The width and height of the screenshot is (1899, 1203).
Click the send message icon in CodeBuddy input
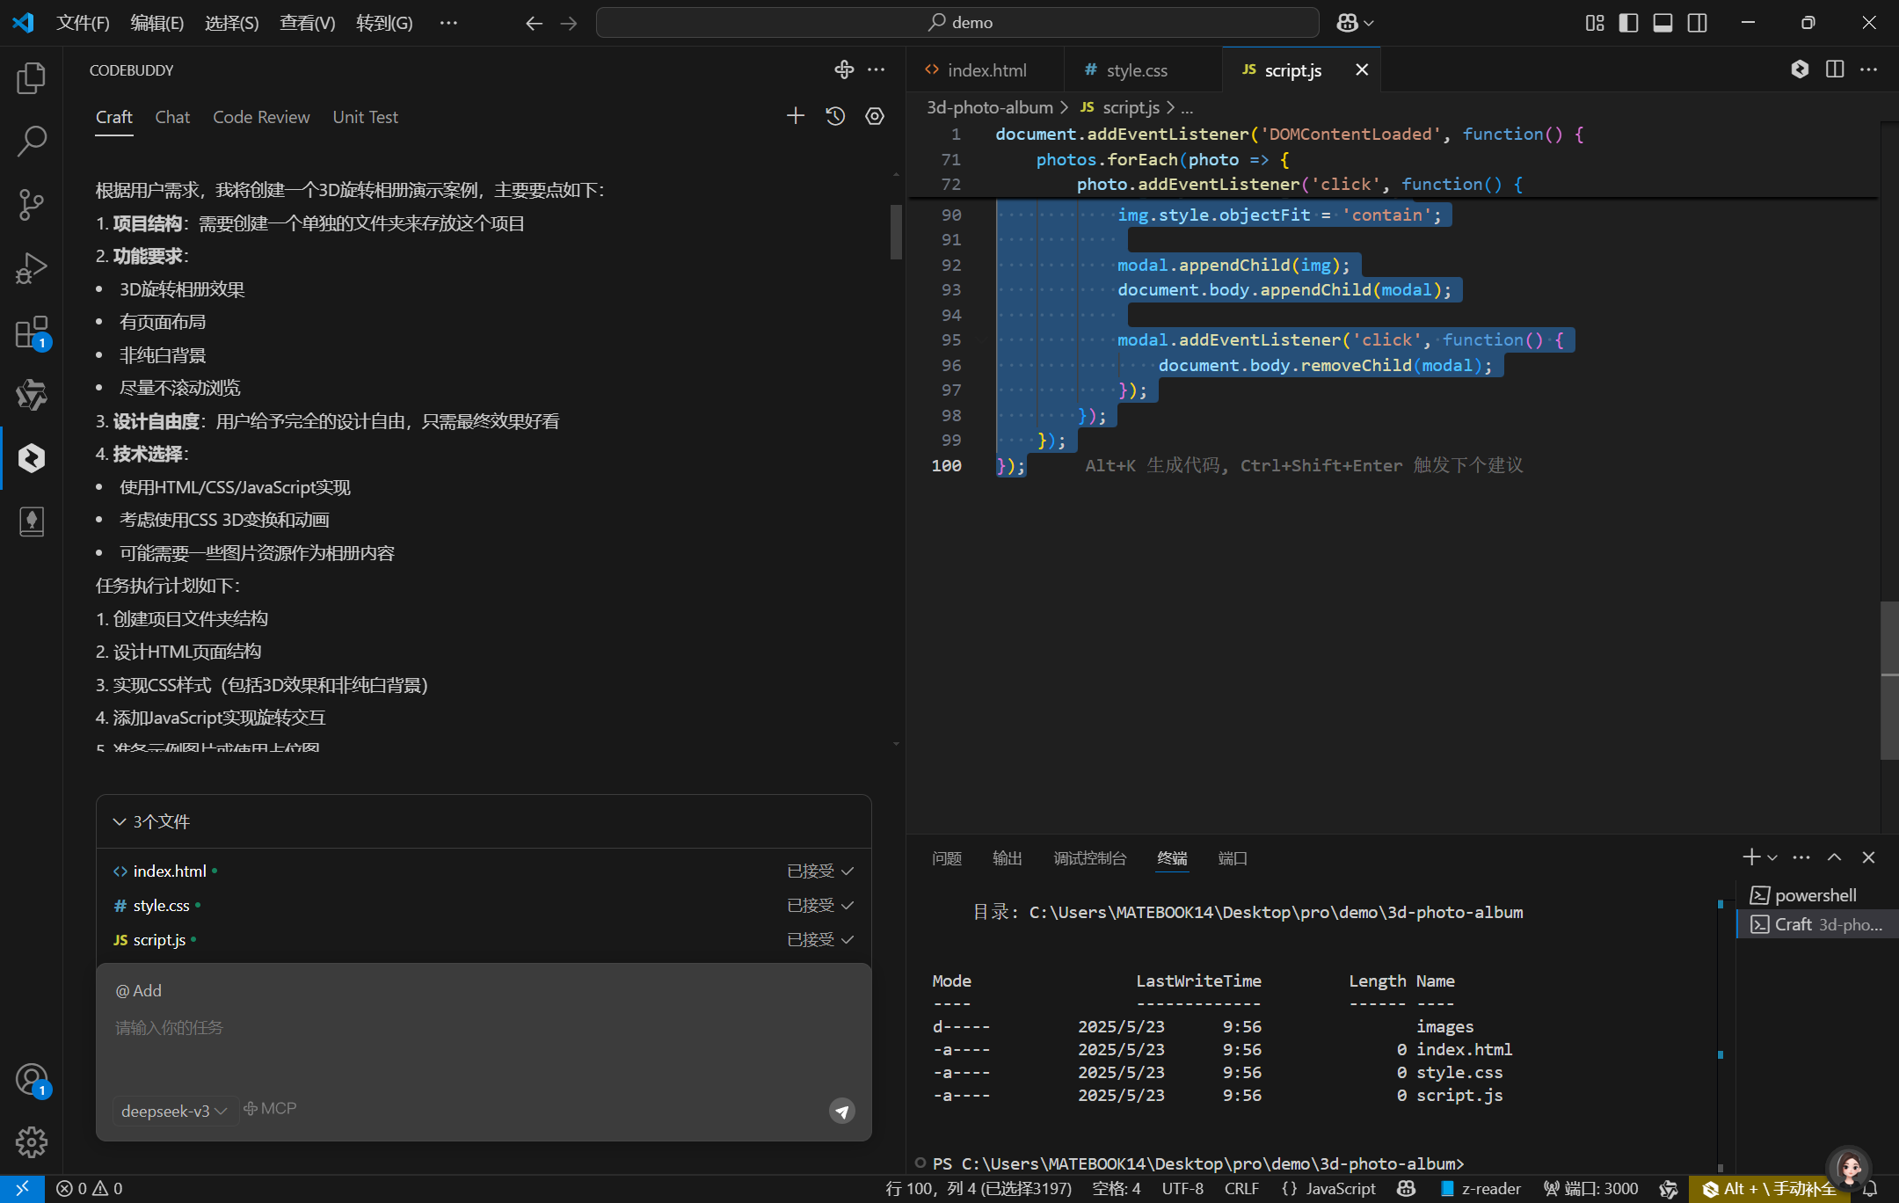tap(840, 1111)
